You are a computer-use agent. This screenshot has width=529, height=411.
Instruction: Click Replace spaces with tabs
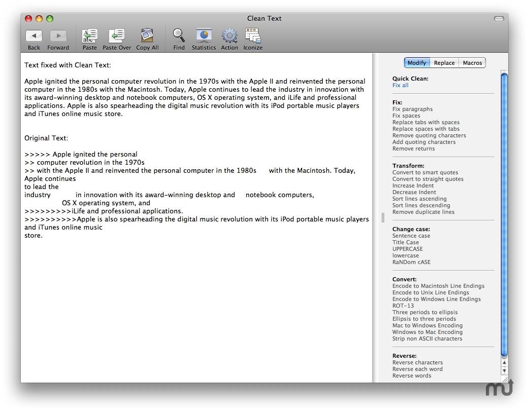(x=426, y=129)
